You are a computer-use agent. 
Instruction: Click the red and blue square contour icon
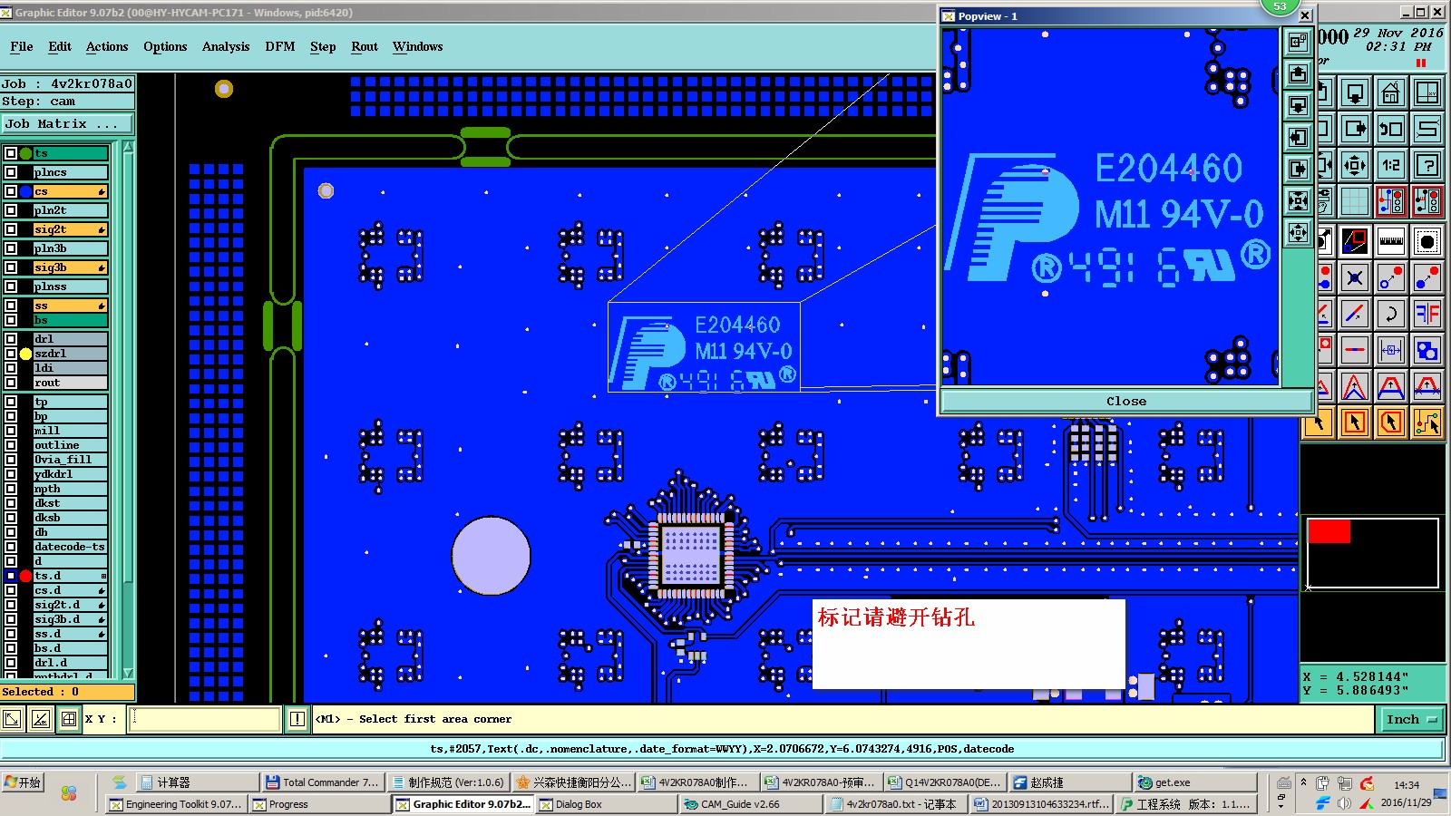coord(1354,241)
